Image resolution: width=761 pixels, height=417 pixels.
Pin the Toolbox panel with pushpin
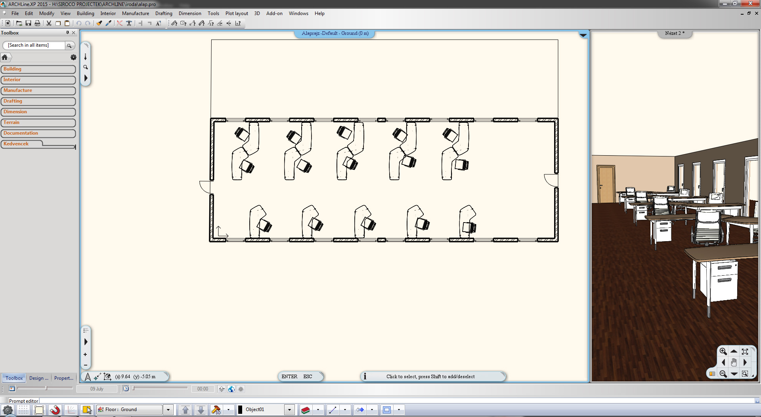pyautogui.click(x=67, y=33)
